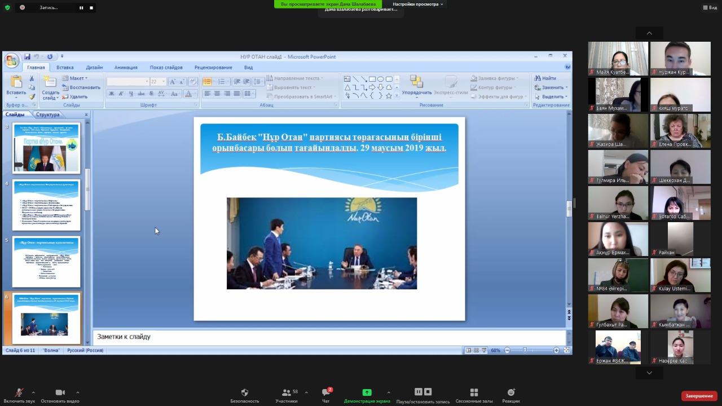722x406 pixels.
Task: Click the green Демонстрация экрана share icon
Action: pos(367,393)
